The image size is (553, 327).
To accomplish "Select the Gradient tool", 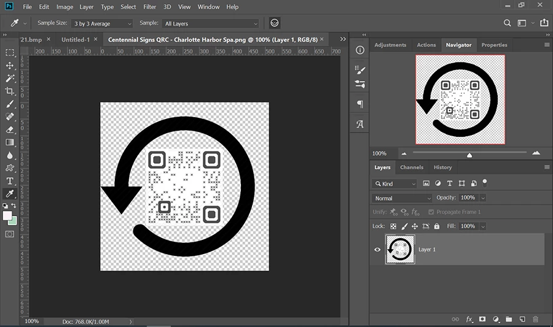I will coord(10,142).
